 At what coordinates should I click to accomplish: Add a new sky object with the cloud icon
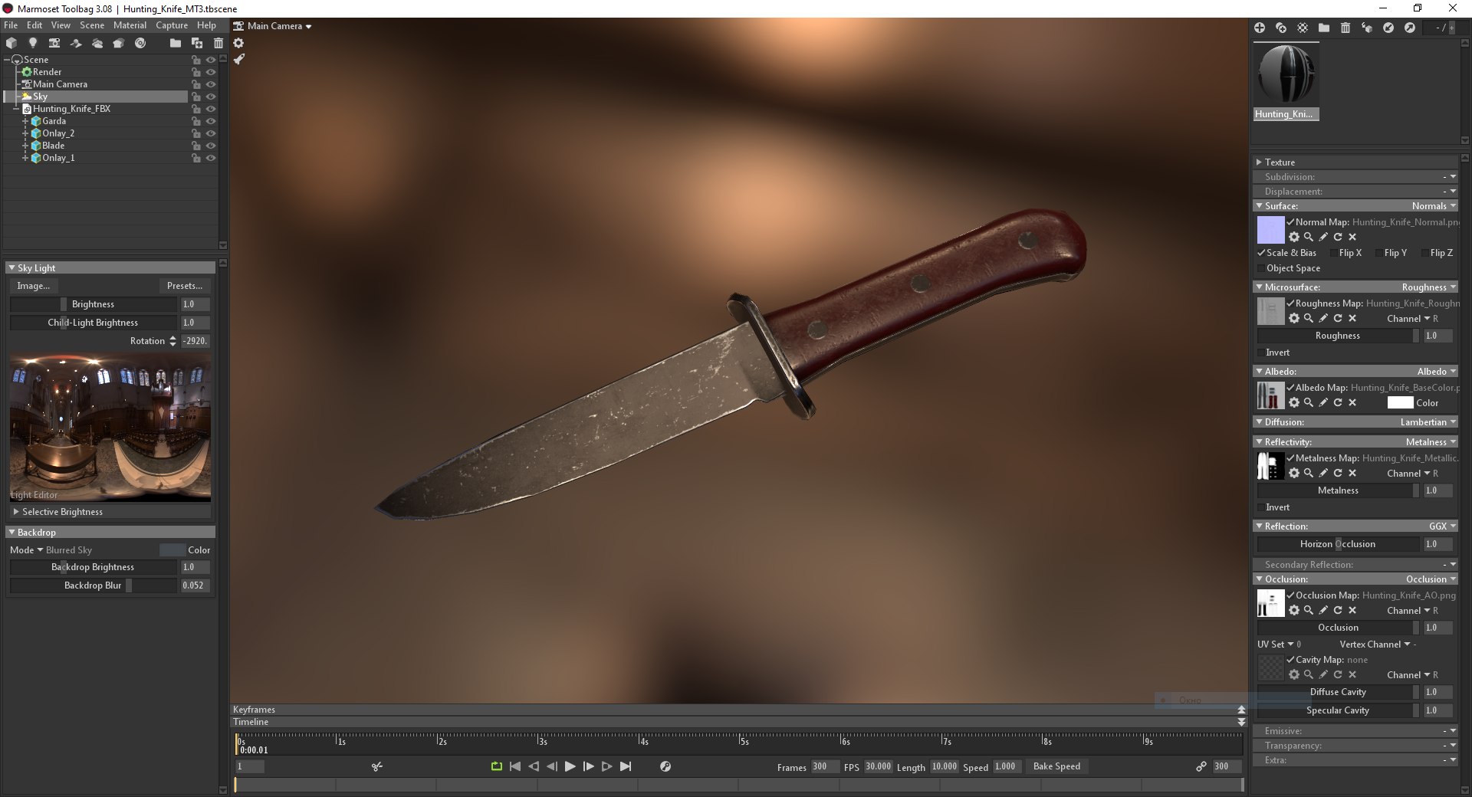click(x=97, y=43)
